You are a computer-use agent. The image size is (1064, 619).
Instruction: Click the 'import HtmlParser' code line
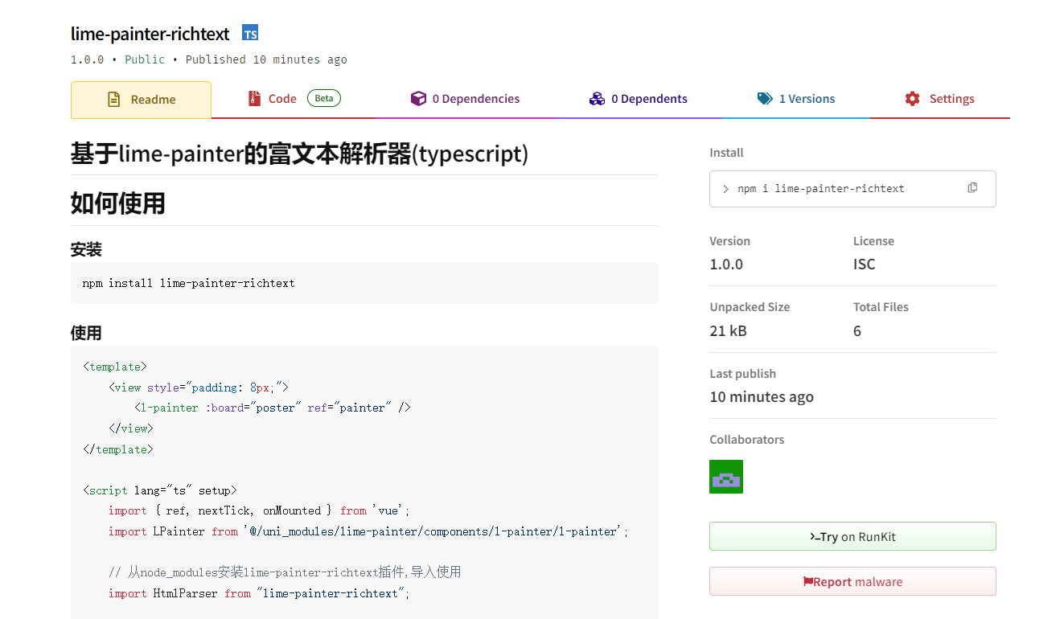(259, 593)
